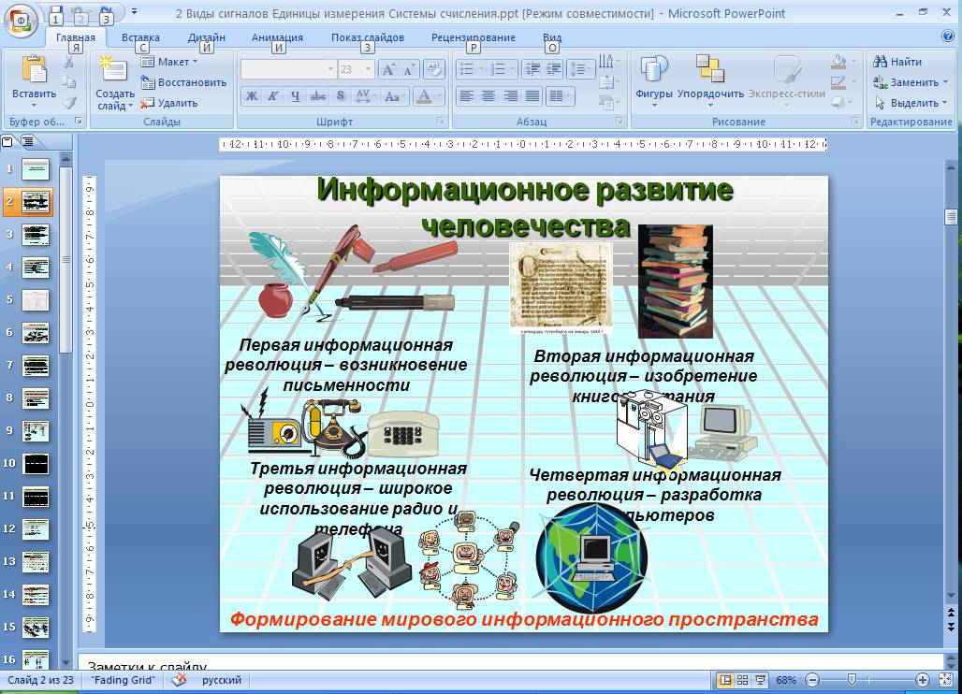Toggle underline (Ч) formatting
Viewport: 962px width, 694px height.
coord(296,95)
